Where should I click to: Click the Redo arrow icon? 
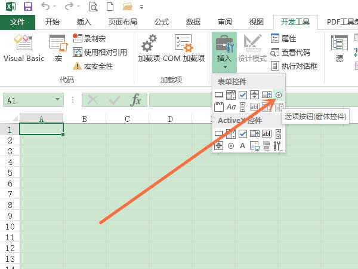point(69,7)
